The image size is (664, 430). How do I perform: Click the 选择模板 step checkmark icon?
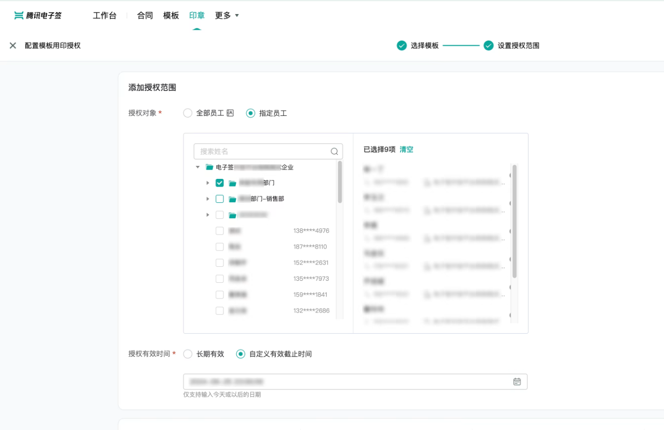pos(402,46)
